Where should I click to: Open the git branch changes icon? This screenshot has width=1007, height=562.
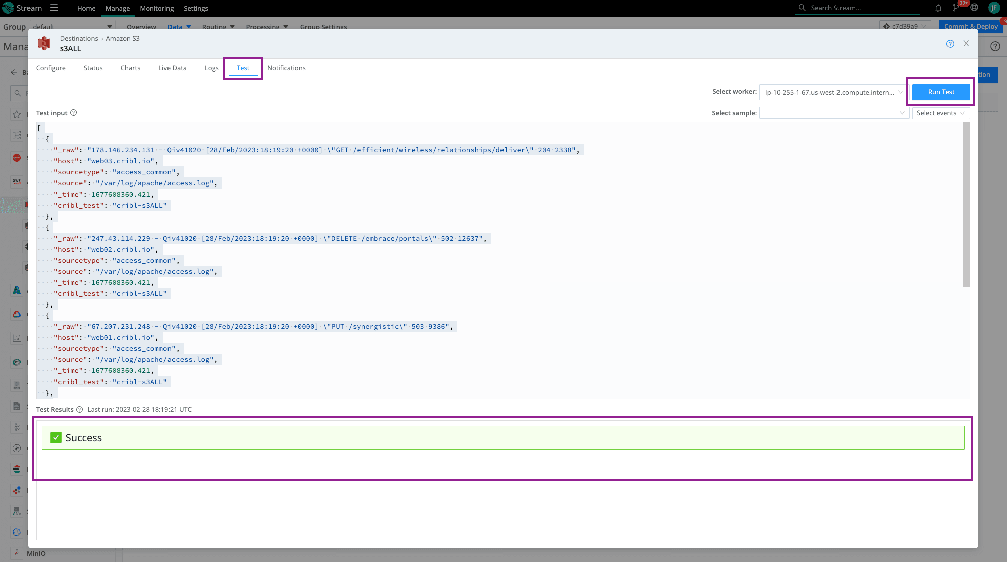(956, 8)
